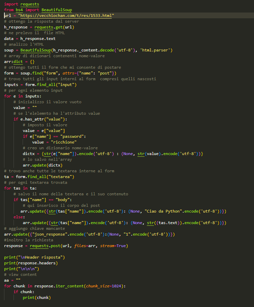Image resolution: width=254 pixels, height=307 pixels.
Task: Click comment '# trovo tutti gli input interni'
Action: click(x=80, y=79)
